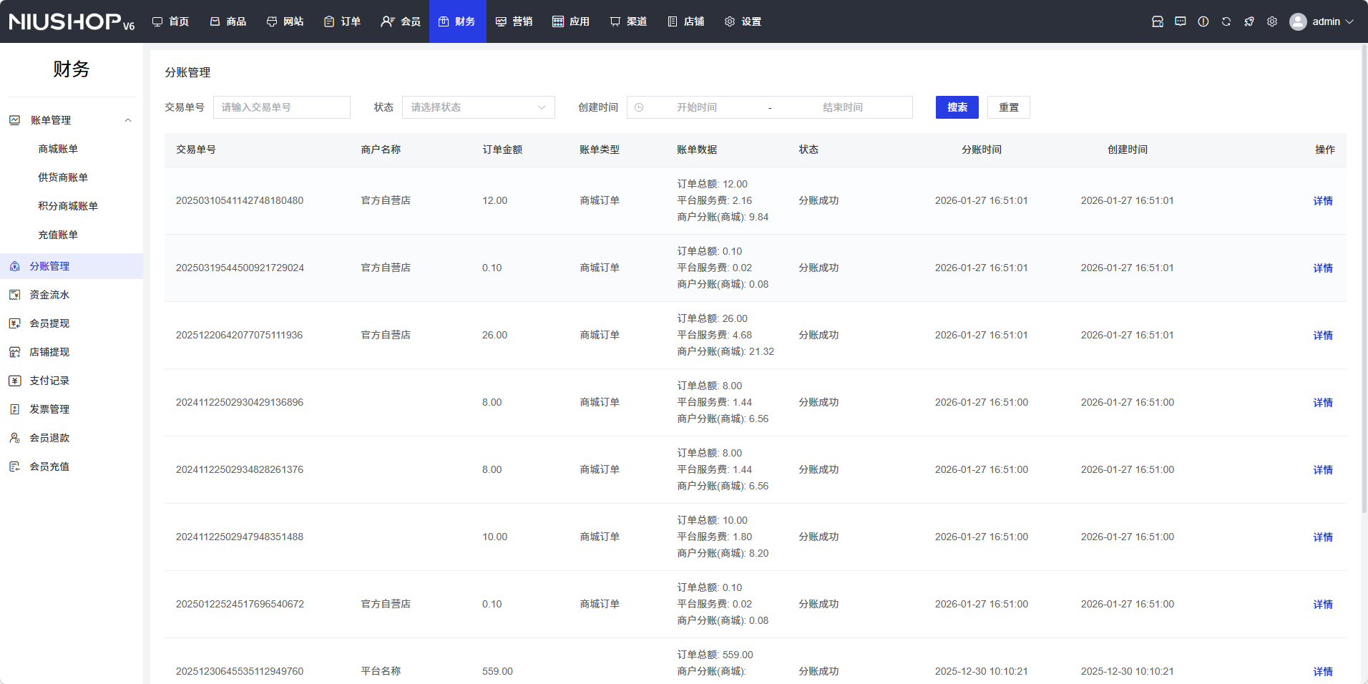Collapse the 账单管理 sidebar group
The height and width of the screenshot is (684, 1368).
(x=128, y=120)
